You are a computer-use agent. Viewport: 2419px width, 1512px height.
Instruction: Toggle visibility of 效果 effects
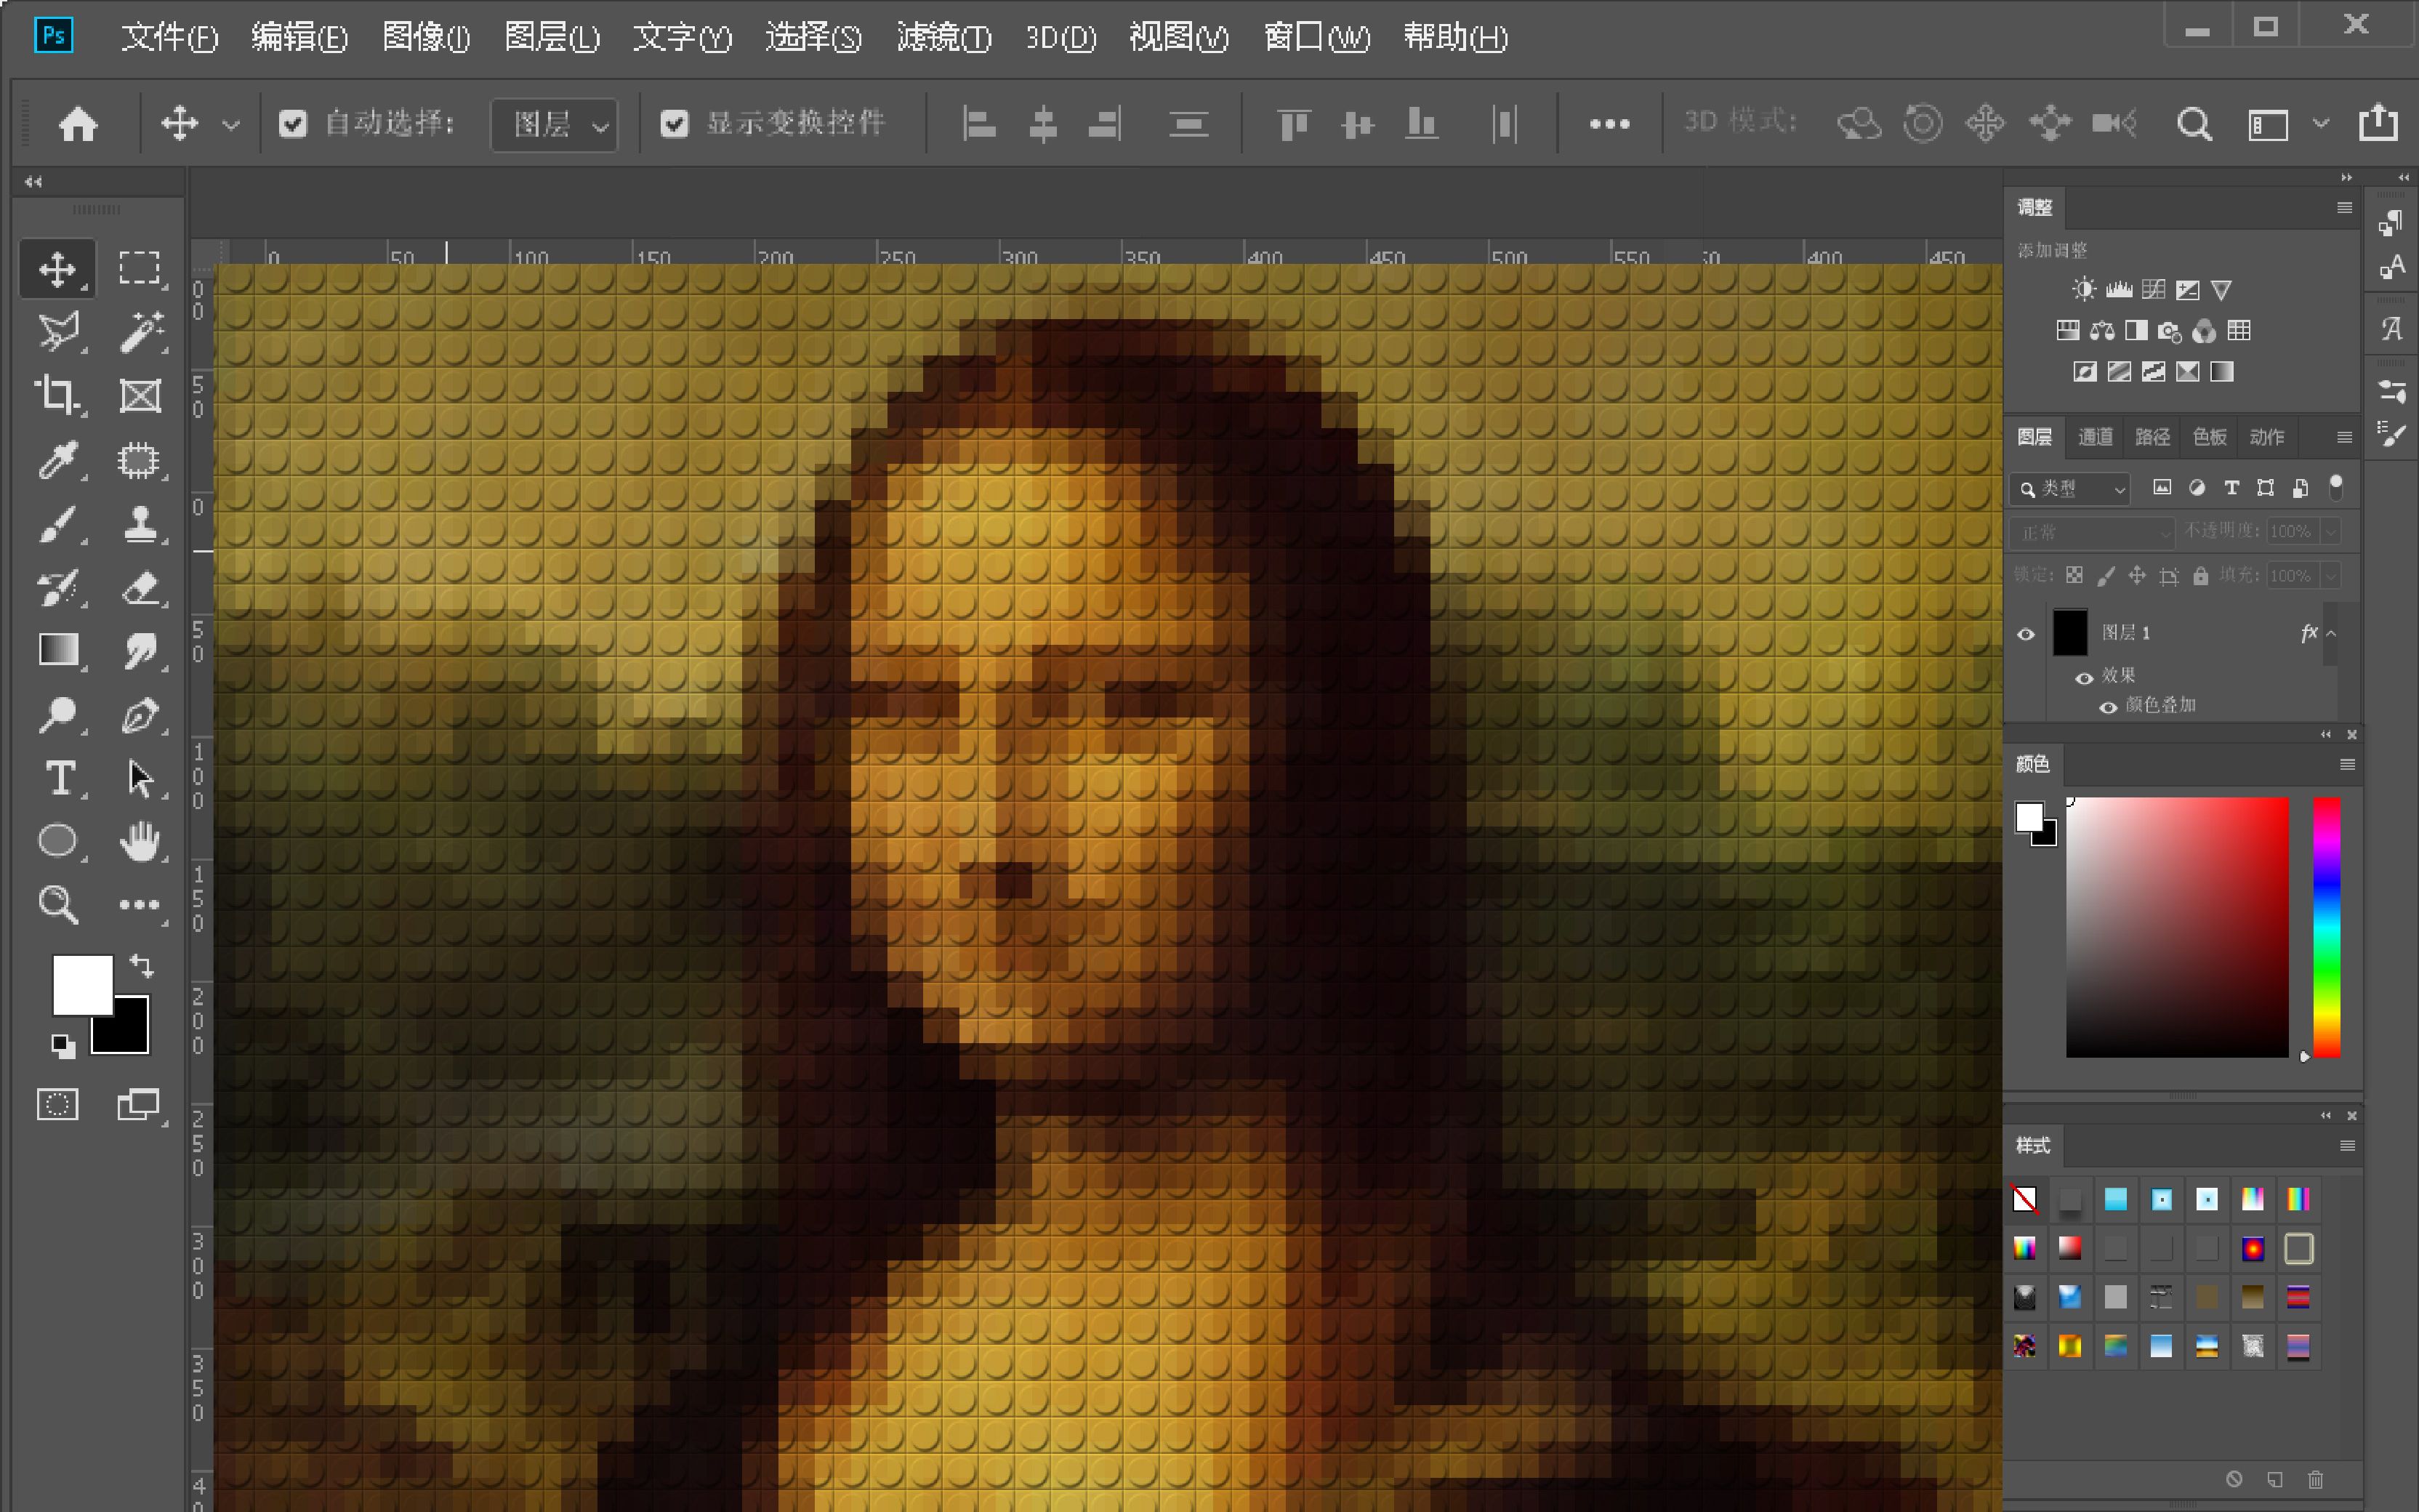[2084, 678]
